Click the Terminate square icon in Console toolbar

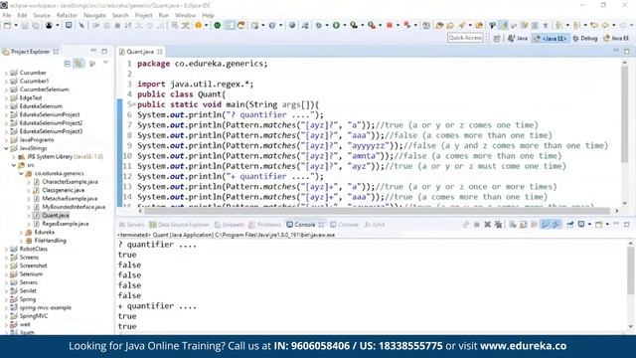click(x=477, y=224)
